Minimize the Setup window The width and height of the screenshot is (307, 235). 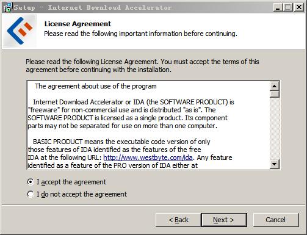(x=278, y=7)
